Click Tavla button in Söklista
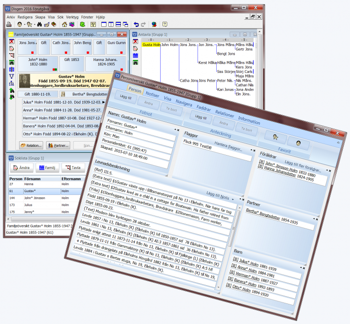This screenshot has height=324, width=350. tap(73, 168)
